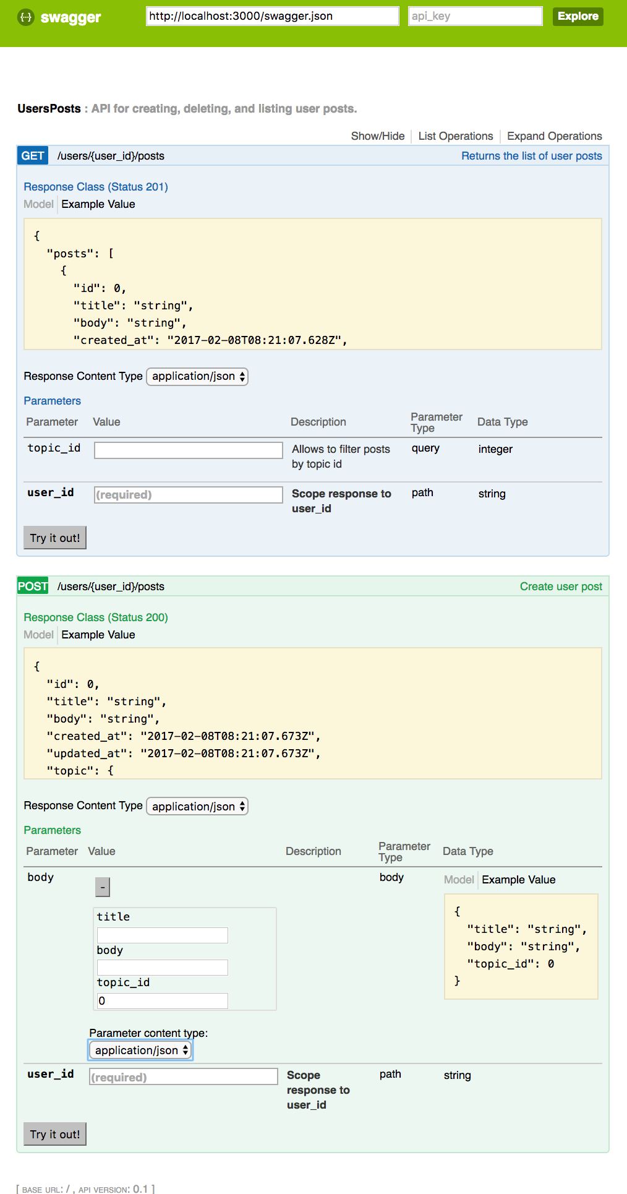Switch to Model tab in GET response
Screen dimensions: 627x1194
coord(38,204)
